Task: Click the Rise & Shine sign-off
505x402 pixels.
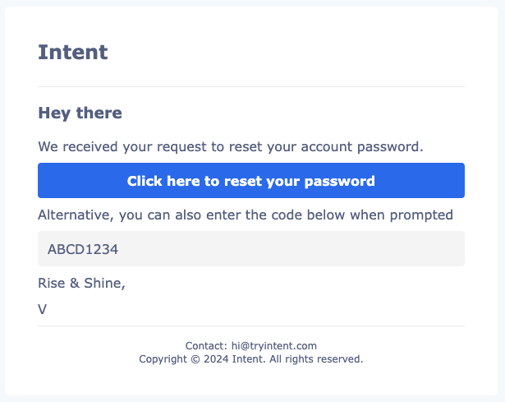Action: point(81,283)
